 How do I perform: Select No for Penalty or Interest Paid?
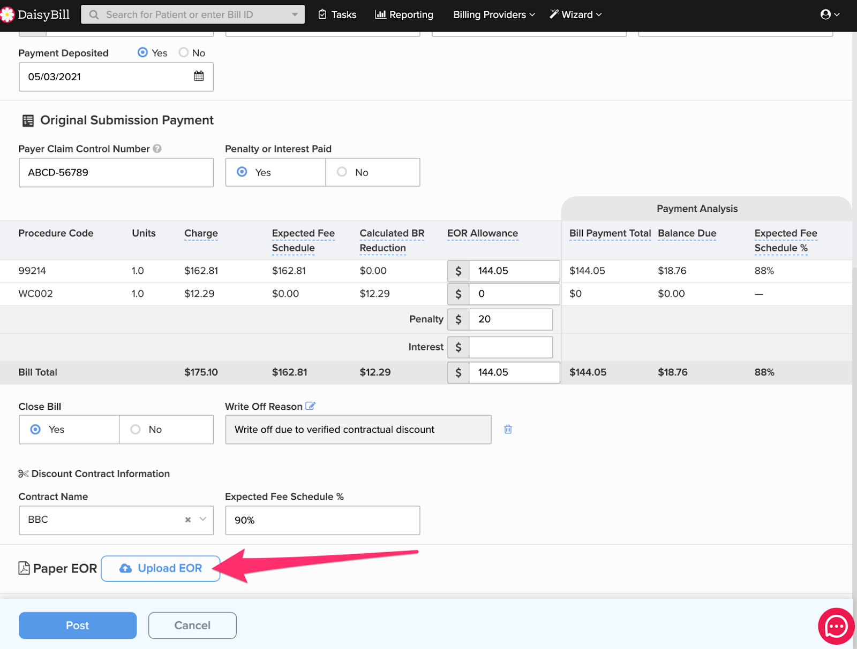(342, 172)
